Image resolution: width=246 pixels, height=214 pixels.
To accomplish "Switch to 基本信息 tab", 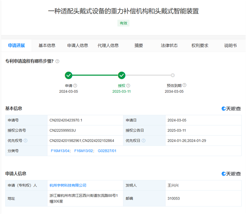I will click(x=47, y=46).
